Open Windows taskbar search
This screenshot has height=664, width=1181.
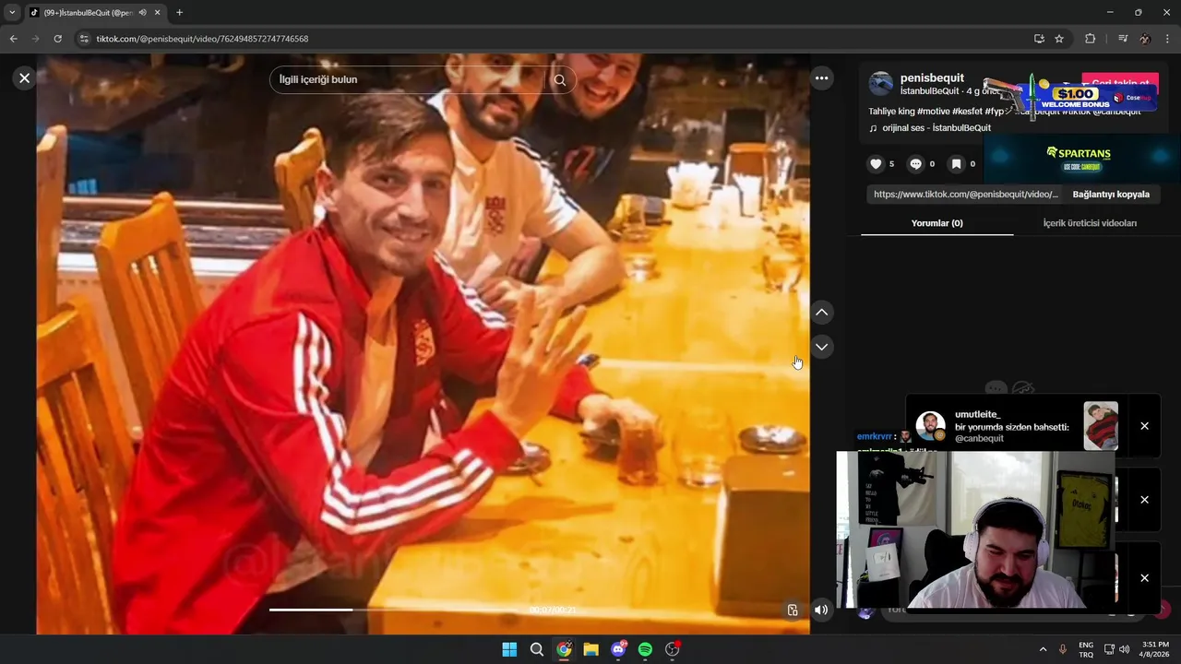[x=536, y=649]
